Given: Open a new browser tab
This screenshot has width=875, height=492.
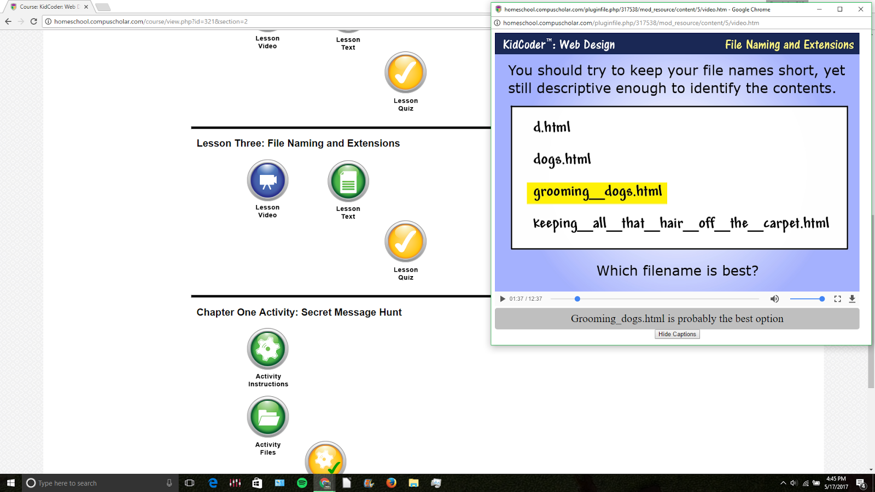Looking at the screenshot, I should (103, 7).
